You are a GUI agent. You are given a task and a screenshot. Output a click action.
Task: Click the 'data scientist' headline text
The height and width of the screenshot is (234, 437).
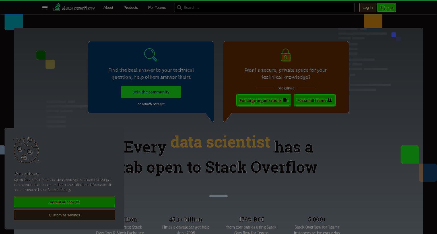(x=220, y=142)
